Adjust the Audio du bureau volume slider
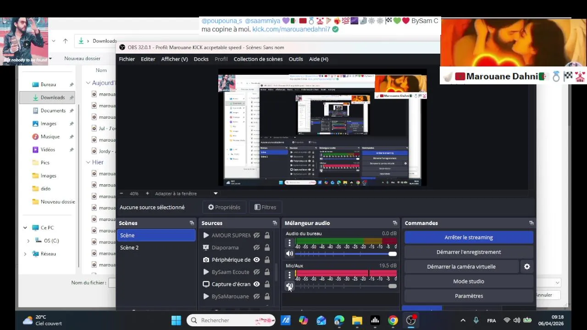Screen dimensions: 587x330 point(346,254)
